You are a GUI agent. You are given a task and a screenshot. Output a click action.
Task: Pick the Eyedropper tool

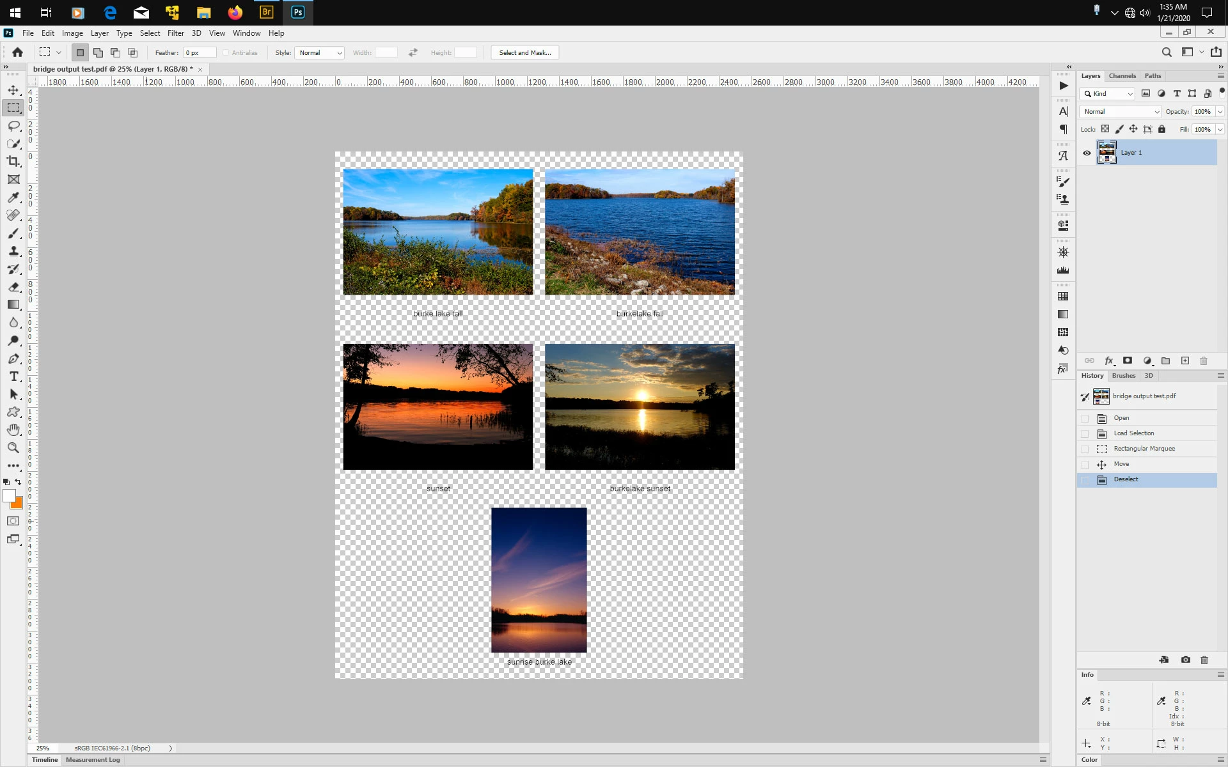[13, 198]
